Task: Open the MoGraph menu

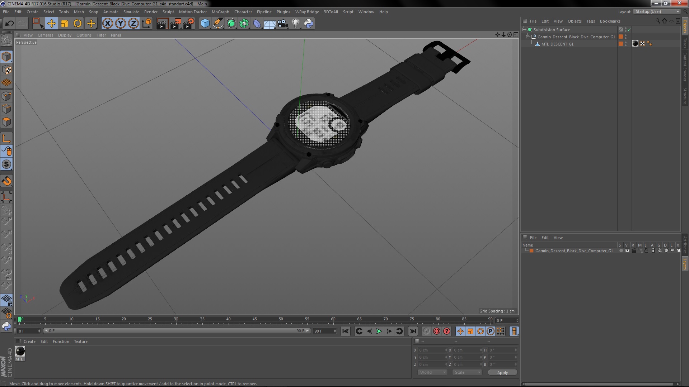Action: click(x=220, y=11)
